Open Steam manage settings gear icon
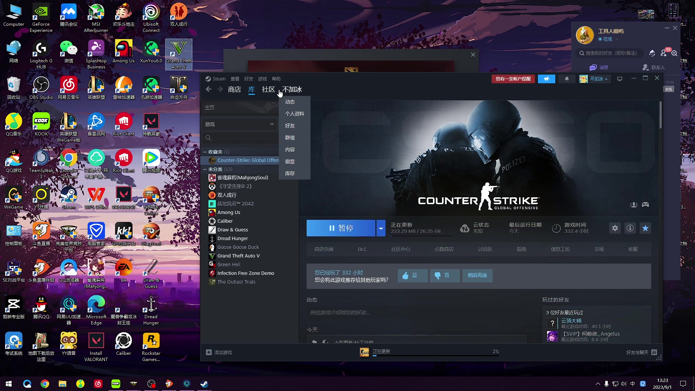 615,228
